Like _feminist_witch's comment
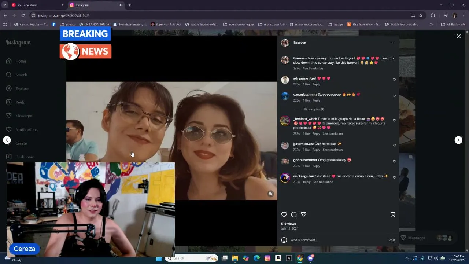469x264 pixels. tap(394, 120)
